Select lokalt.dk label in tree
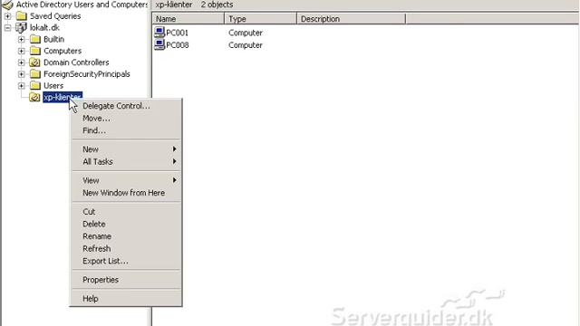 click(x=44, y=27)
